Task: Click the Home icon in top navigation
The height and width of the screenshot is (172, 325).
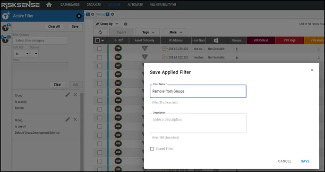Action: [x=49, y=5]
